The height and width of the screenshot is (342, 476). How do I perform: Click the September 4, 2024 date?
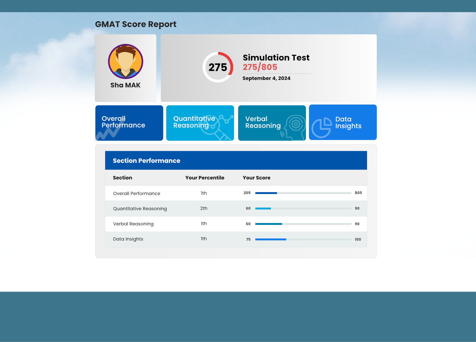click(x=266, y=78)
